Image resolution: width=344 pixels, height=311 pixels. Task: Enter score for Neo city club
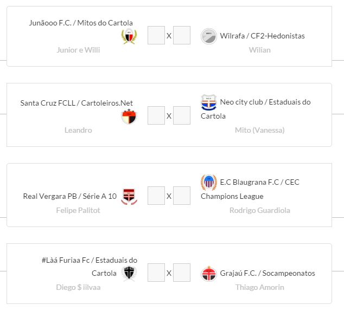(x=182, y=115)
